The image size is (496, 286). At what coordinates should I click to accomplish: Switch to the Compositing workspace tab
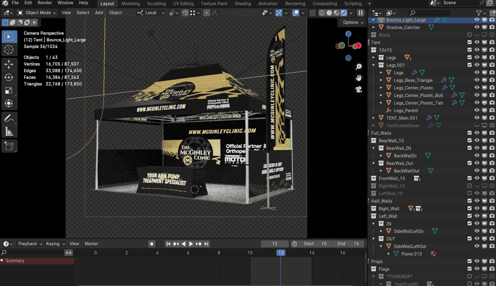[325, 4]
